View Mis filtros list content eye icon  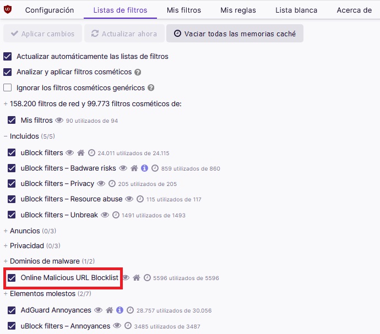[x=59, y=120]
